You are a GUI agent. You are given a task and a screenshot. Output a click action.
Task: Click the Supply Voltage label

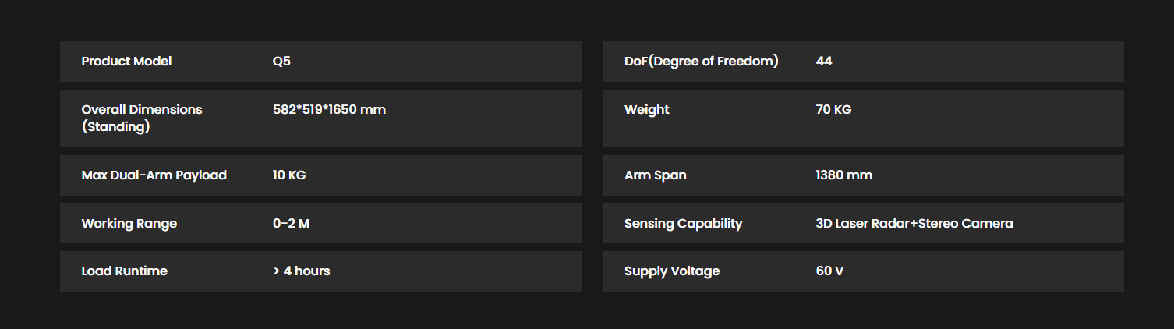671,271
